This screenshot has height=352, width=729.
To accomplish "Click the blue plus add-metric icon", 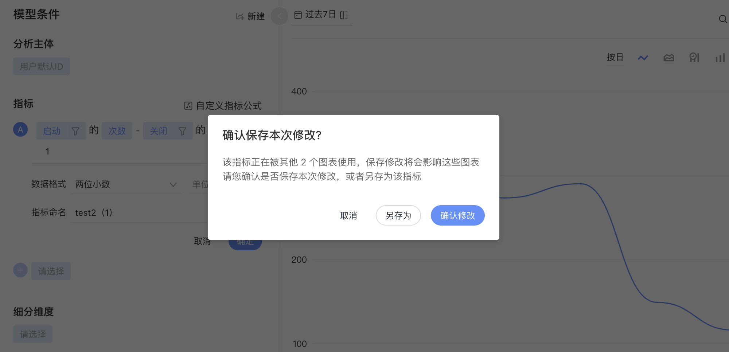I will (x=20, y=270).
